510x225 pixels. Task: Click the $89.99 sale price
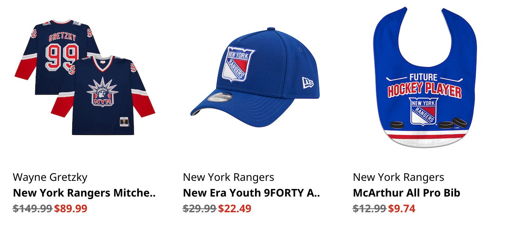[71, 209]
